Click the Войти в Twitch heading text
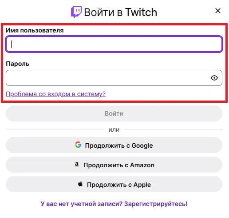This screenshot has height=218, width=229. pyautogui.click(x=121, y=12)
